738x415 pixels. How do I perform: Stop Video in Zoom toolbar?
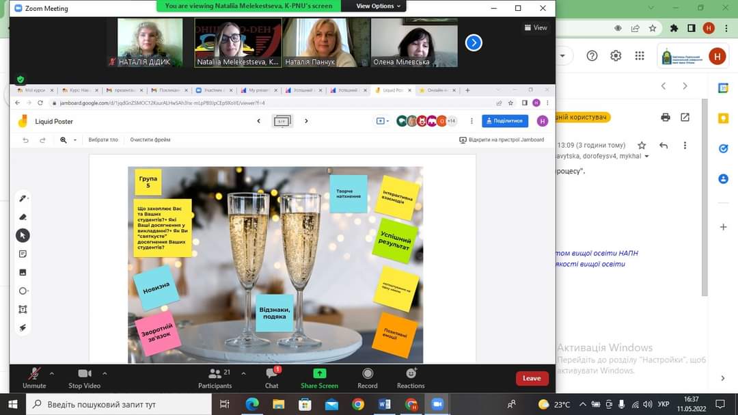pyautogui.click(x=84, y=377)
